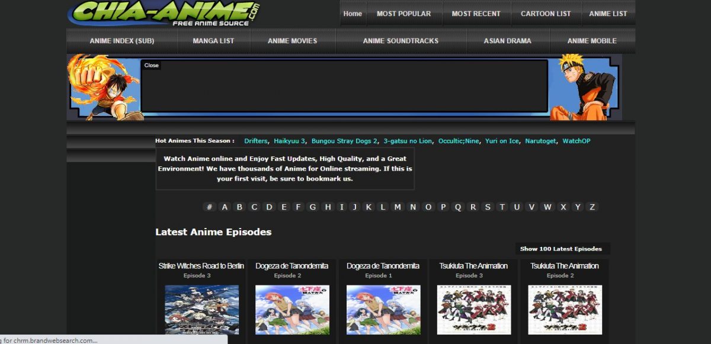This screenshot has height=344, width=711.
Task: Open the Anime Movies section
Action: coord(292,41)
